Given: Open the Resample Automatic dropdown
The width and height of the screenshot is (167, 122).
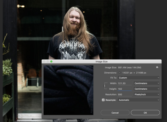Looking at the screenshot, I should pos(139,100).
